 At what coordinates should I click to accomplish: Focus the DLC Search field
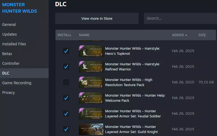(181, 18)
